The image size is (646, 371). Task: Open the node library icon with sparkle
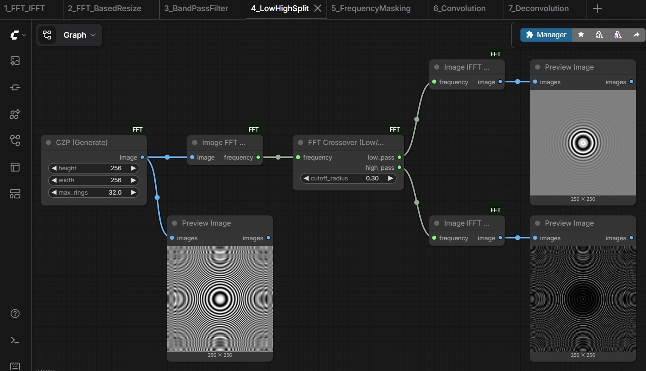click(15, 114)
